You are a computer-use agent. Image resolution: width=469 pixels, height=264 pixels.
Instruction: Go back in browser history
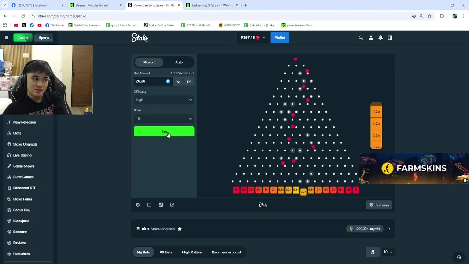(5, 16)
